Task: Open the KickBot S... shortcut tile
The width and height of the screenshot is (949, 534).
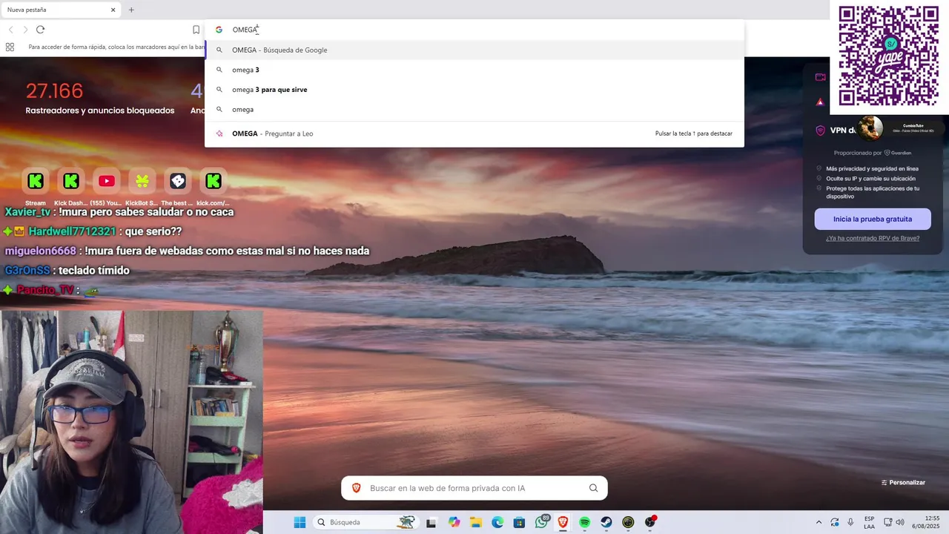Action: click(x=142, y=181)
